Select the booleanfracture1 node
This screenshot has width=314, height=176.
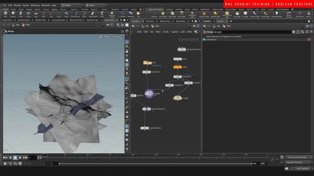click(146, 109)
